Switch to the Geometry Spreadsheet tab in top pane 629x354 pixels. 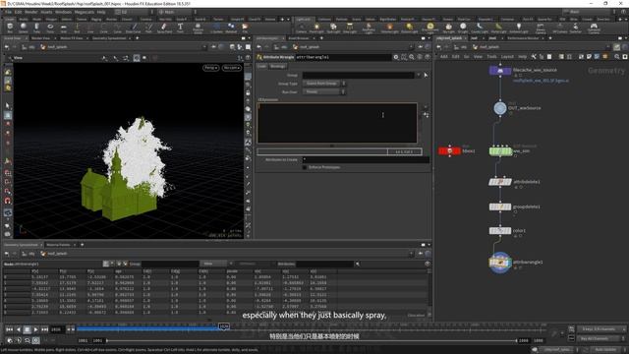(x=109, y=38)
